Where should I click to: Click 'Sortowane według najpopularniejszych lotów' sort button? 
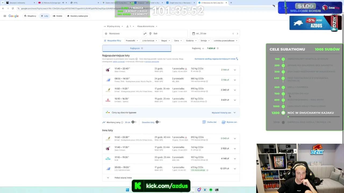[x=216, y=59]
